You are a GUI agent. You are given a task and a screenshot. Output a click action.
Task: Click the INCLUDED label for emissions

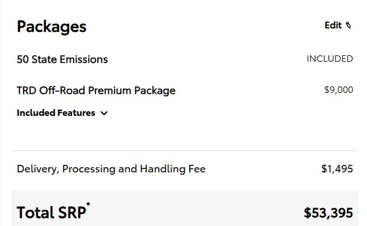[x=330, y=59]
